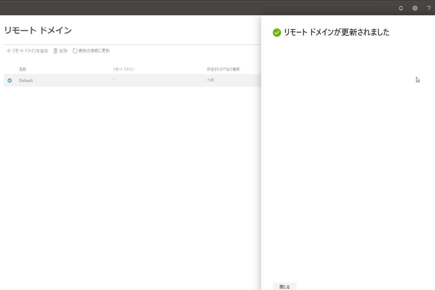
Task: Click the 最新の情報に更新 refresh icon
Action: coord(75,51)
